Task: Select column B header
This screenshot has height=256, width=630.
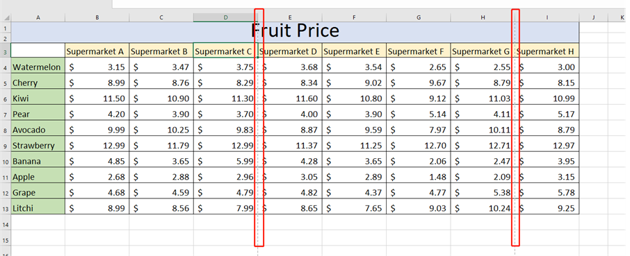Action: 97,17
